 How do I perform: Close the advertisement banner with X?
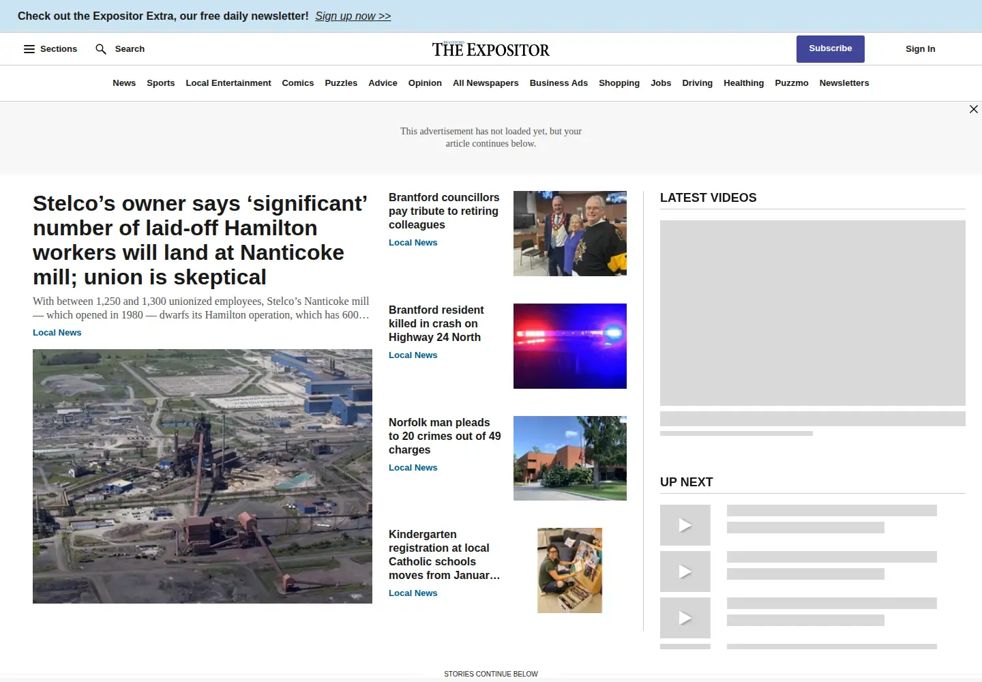coord(974,109)
